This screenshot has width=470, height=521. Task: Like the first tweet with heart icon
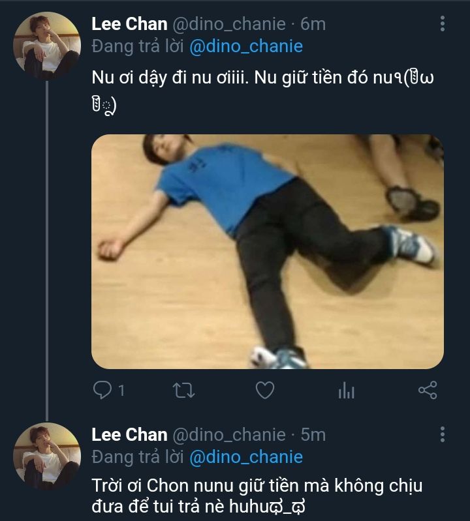(x=264, y=391)
